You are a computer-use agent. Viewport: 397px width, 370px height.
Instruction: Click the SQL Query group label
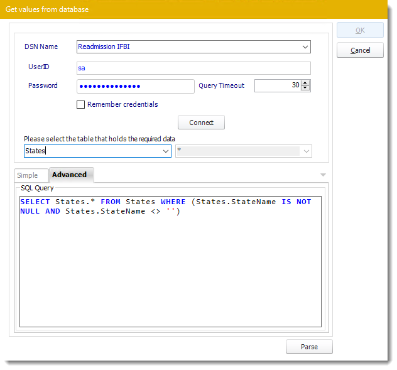[x=37, y=188]
